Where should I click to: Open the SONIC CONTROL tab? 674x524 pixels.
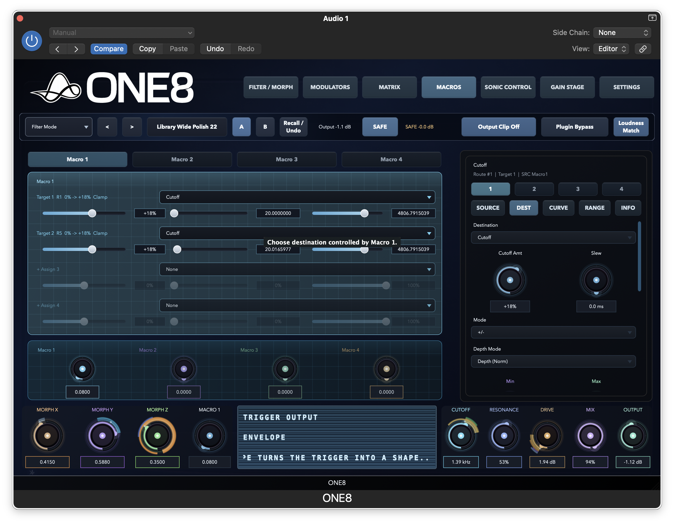coord(508,87)
